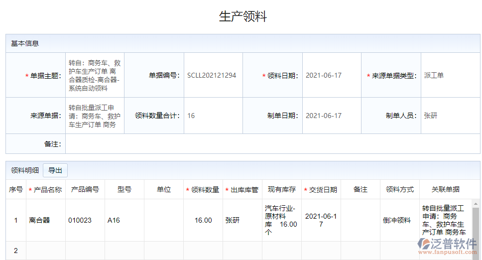This screenshot has height=260, width=482.
Task: Click 制单人员 value 张研
Action: click(x=430, y=116)
